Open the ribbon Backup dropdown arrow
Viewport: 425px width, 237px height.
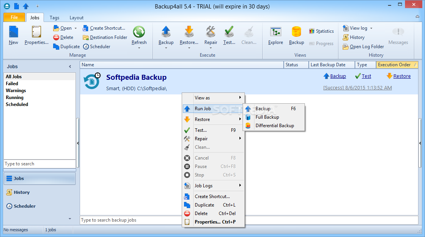(x=166, y=48)
